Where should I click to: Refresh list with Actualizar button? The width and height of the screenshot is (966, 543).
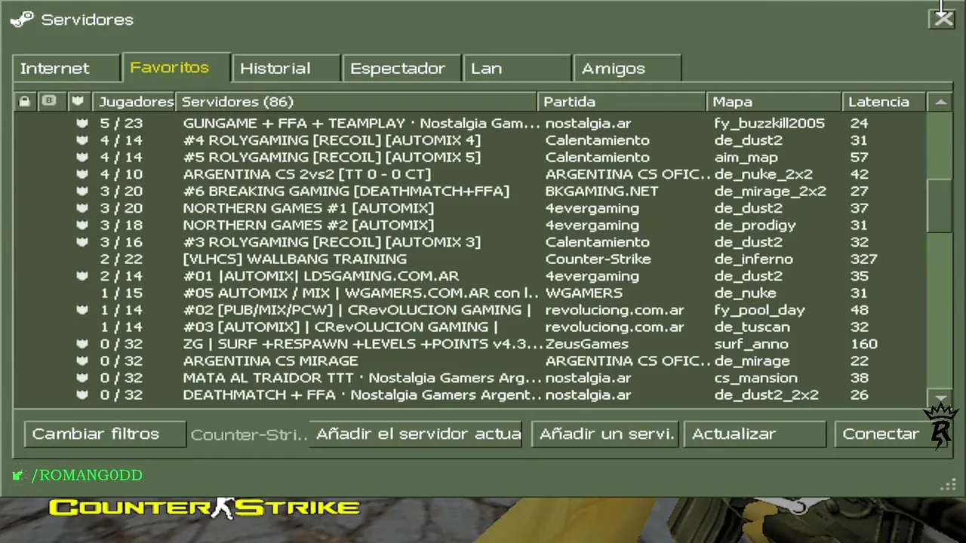coord(755,434)
